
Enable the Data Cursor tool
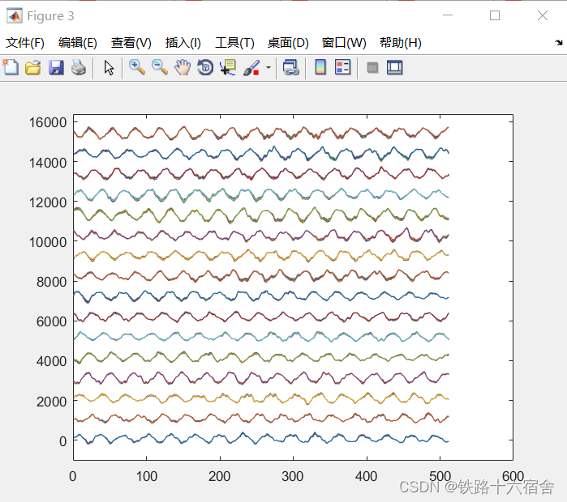tap(228, 67)
